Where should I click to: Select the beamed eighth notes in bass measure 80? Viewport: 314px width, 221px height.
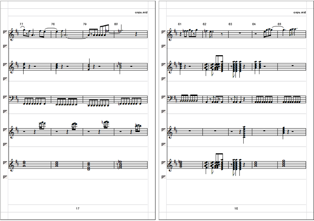tap(130, 101)
